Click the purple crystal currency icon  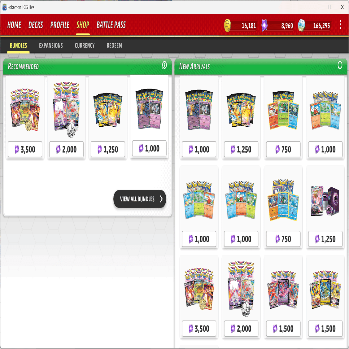click(x=264, y=25)
